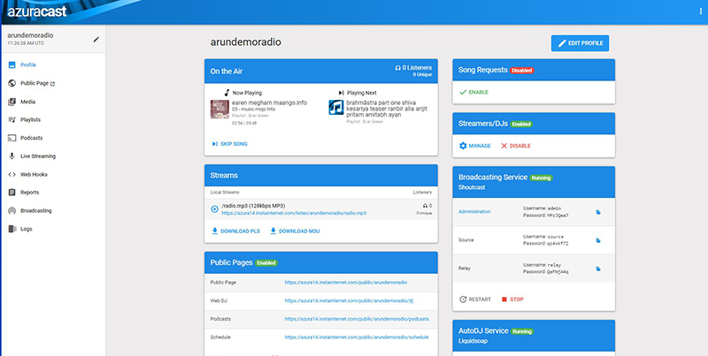Enable Song Requests
The image size is (708, 356).
tap(475, 92)
